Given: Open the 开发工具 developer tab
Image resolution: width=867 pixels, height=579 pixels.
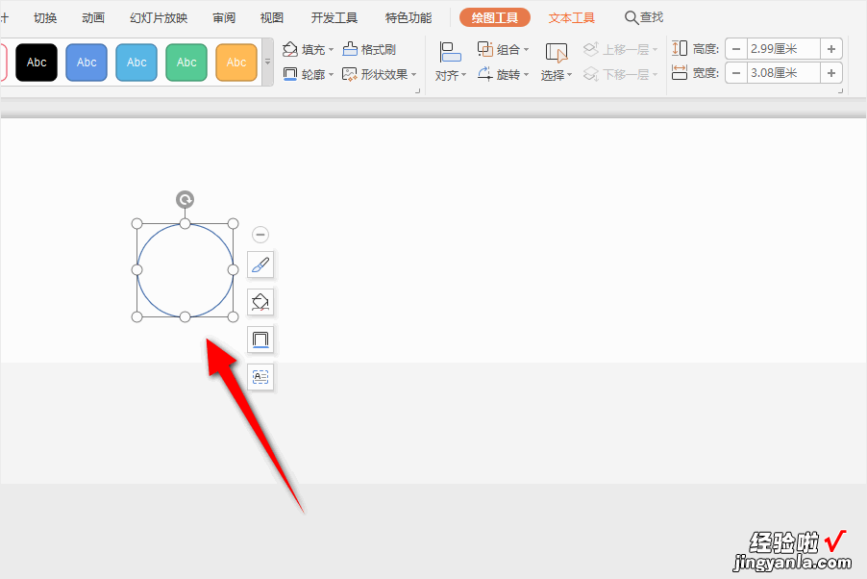Looking at the screenshot, I should [x=334, y=18].
